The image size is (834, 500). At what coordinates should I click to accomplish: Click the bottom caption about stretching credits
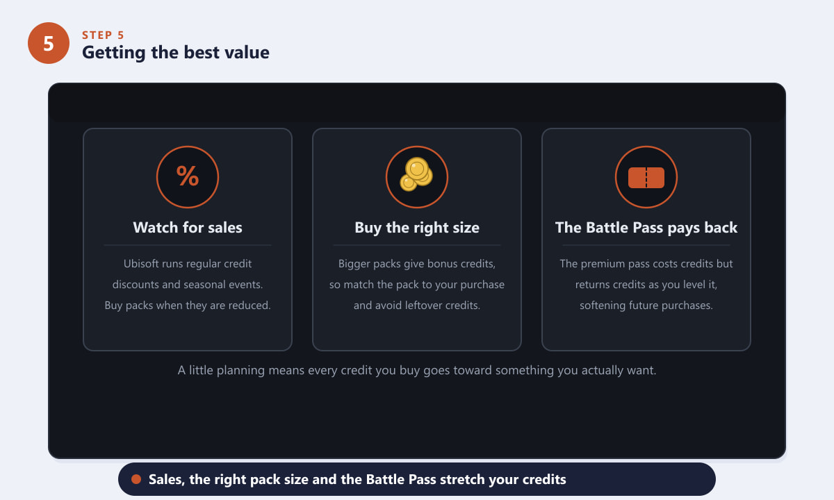[357, 479]
